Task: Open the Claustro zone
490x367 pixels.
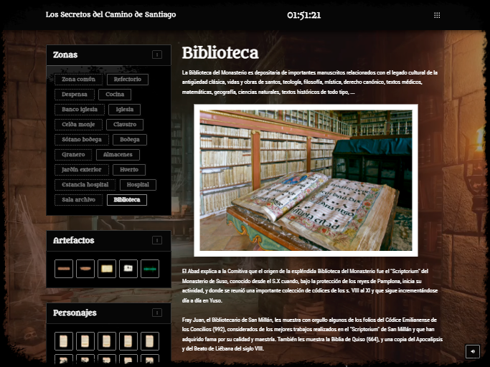Action: pos(124,125)
